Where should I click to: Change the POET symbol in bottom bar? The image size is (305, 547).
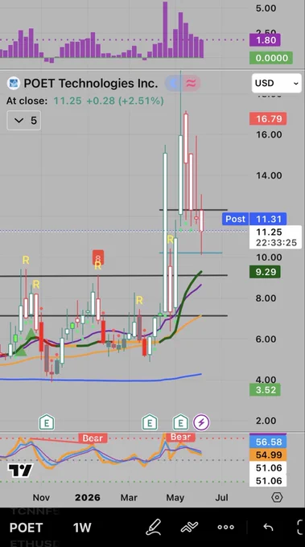click(x=27, y=528)
